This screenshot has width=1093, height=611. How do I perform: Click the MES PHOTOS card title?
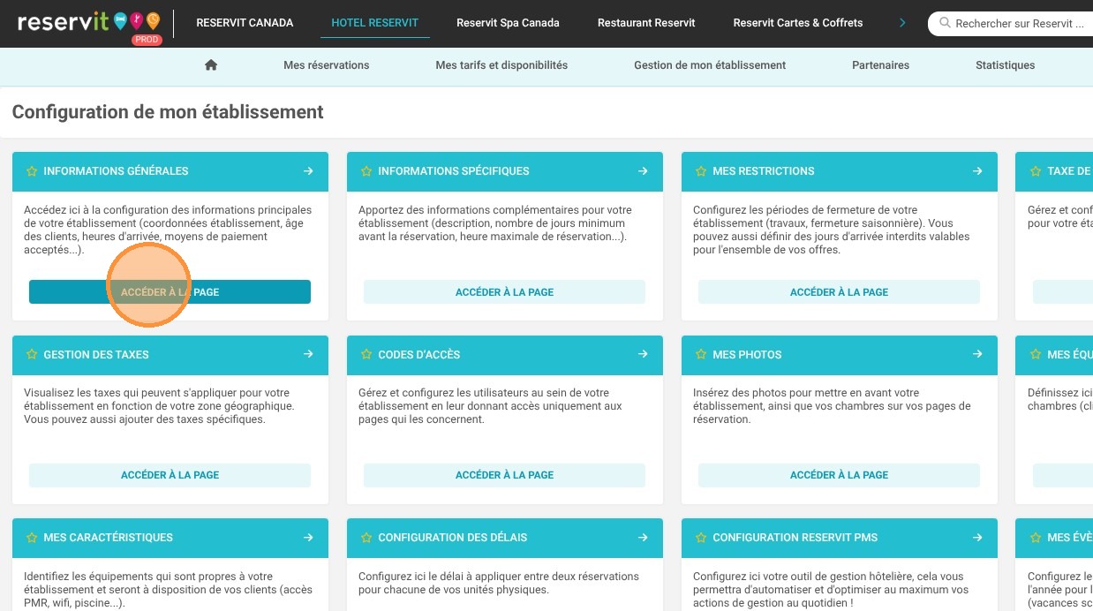[x=747, y=354]
